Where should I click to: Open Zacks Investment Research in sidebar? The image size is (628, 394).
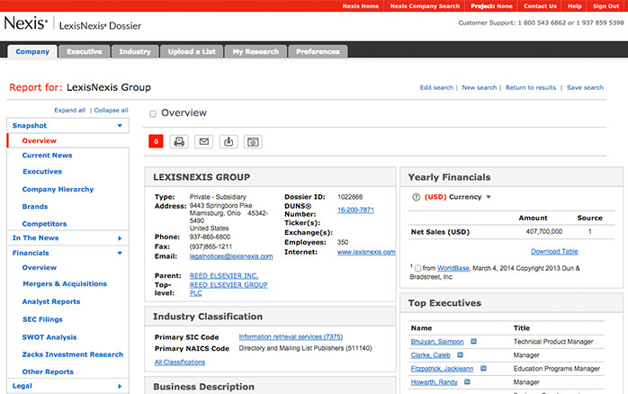[73, 354]
